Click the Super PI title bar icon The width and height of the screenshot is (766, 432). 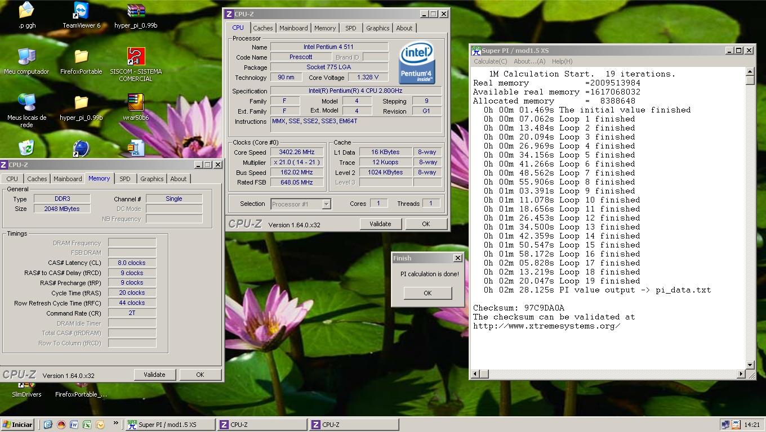(476, 50)
